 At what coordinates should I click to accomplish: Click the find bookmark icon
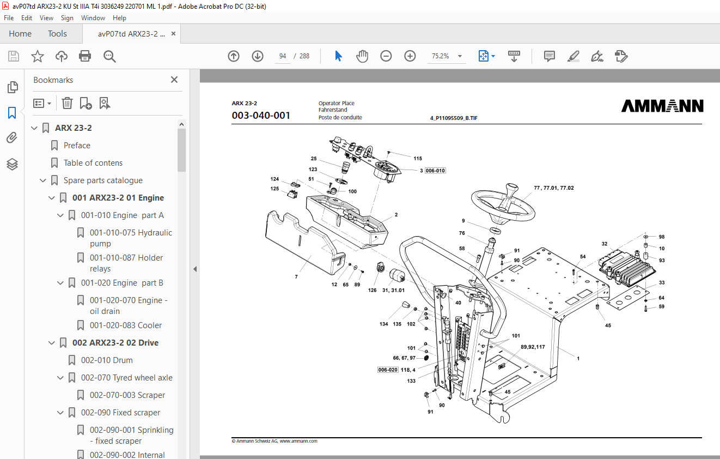(x=105, y=103)
